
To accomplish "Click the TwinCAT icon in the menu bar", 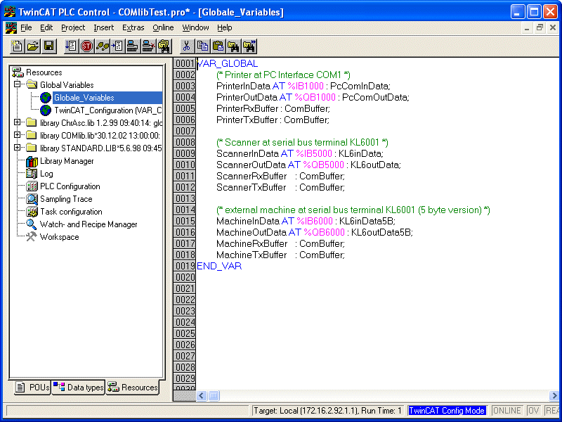I will (11, 27).
